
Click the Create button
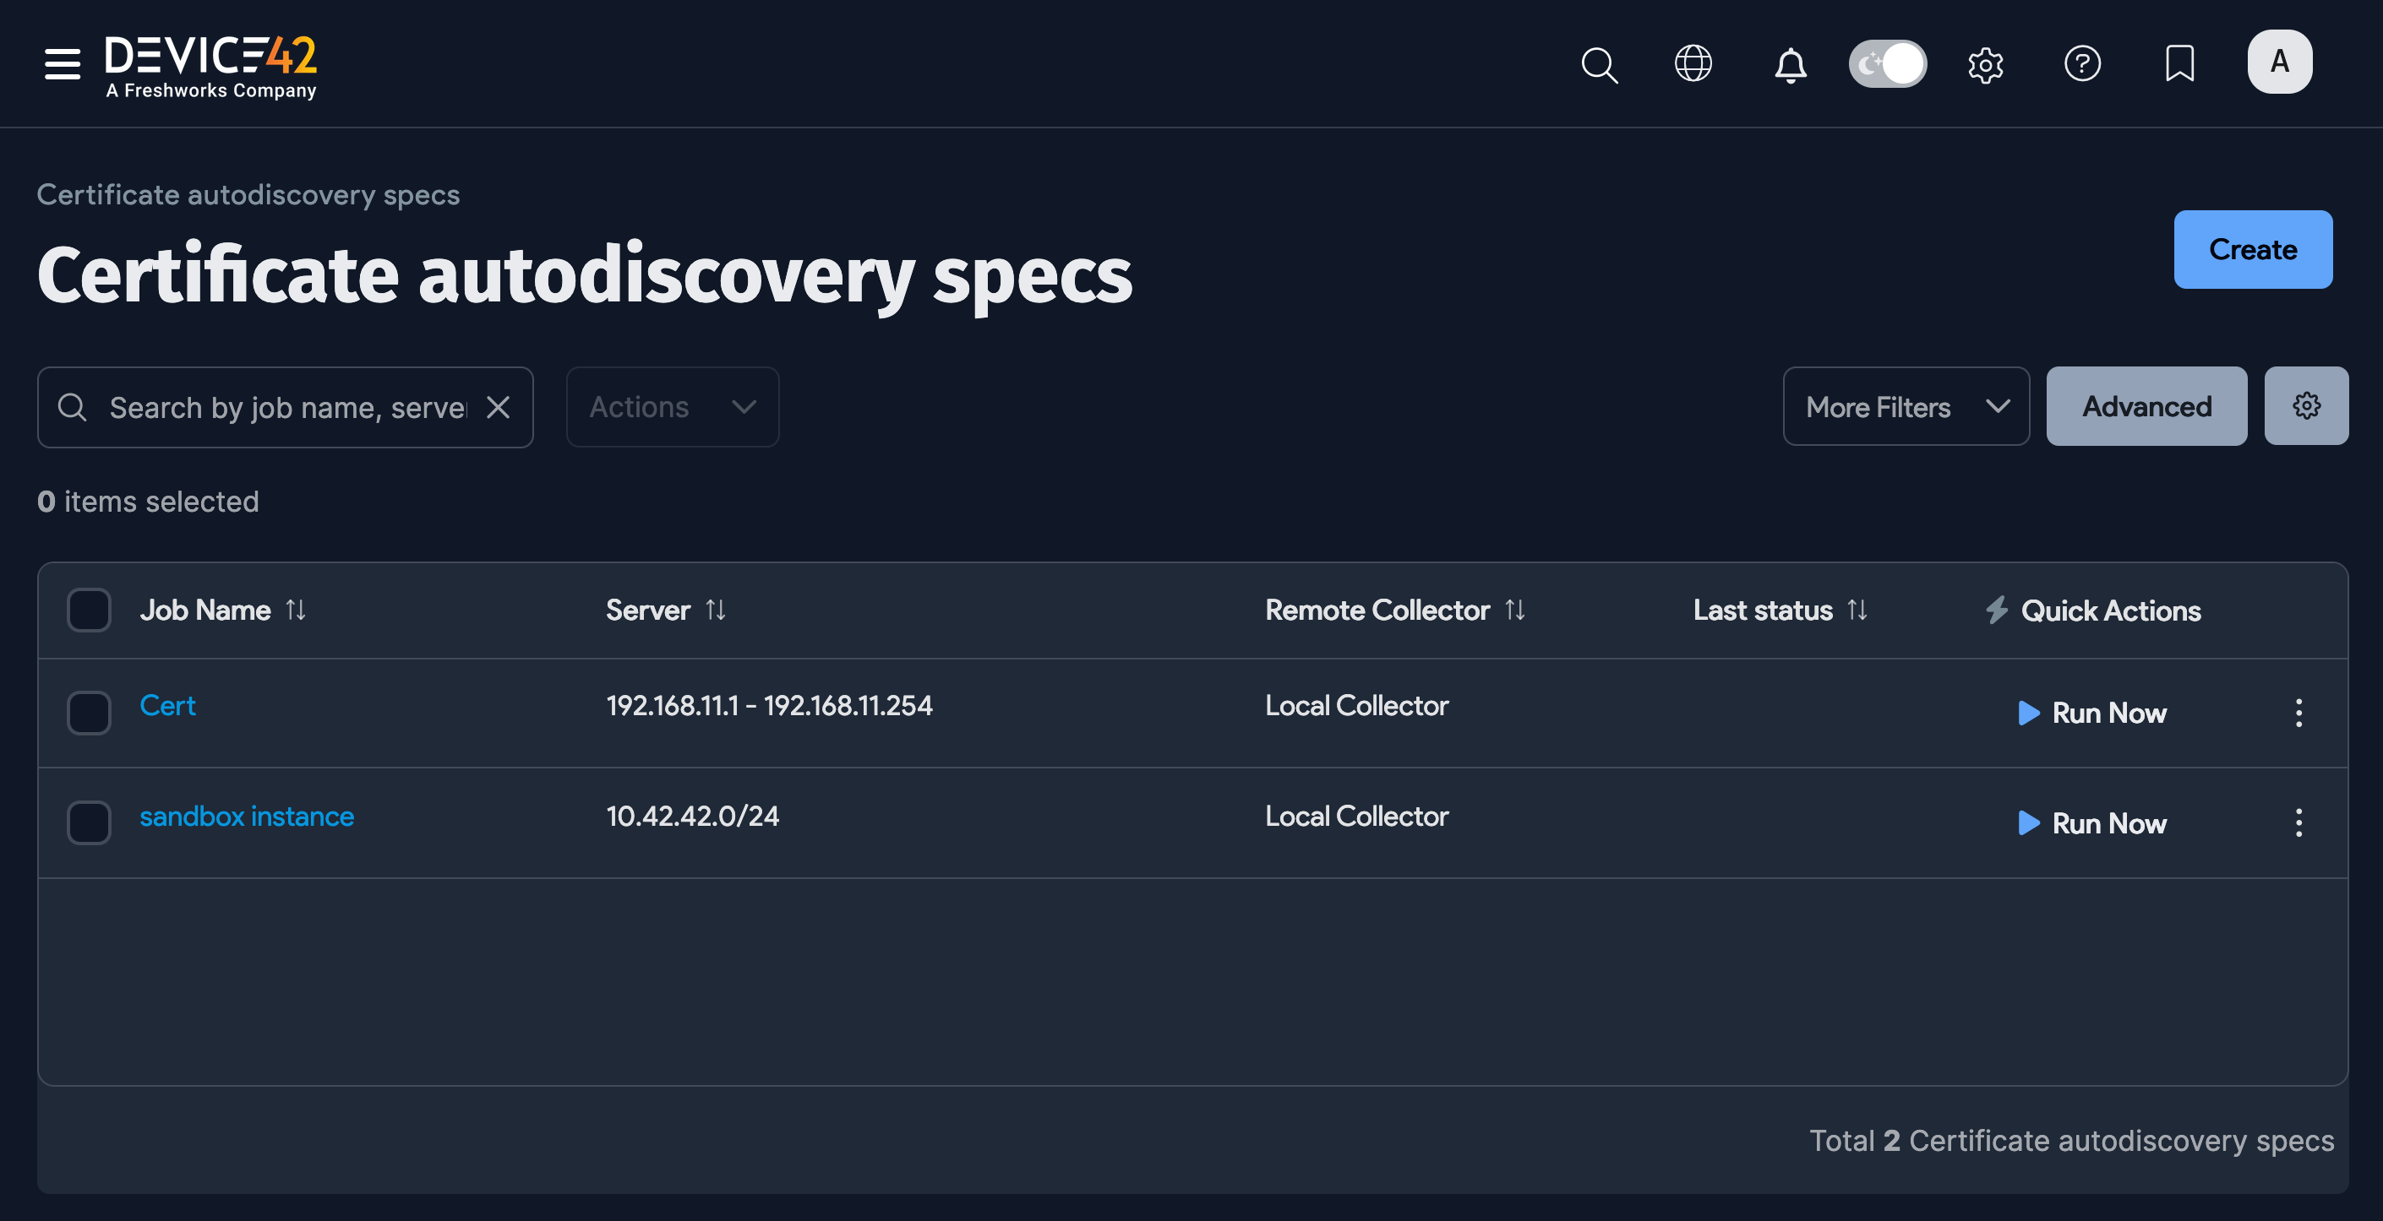tap(2253, 248)
